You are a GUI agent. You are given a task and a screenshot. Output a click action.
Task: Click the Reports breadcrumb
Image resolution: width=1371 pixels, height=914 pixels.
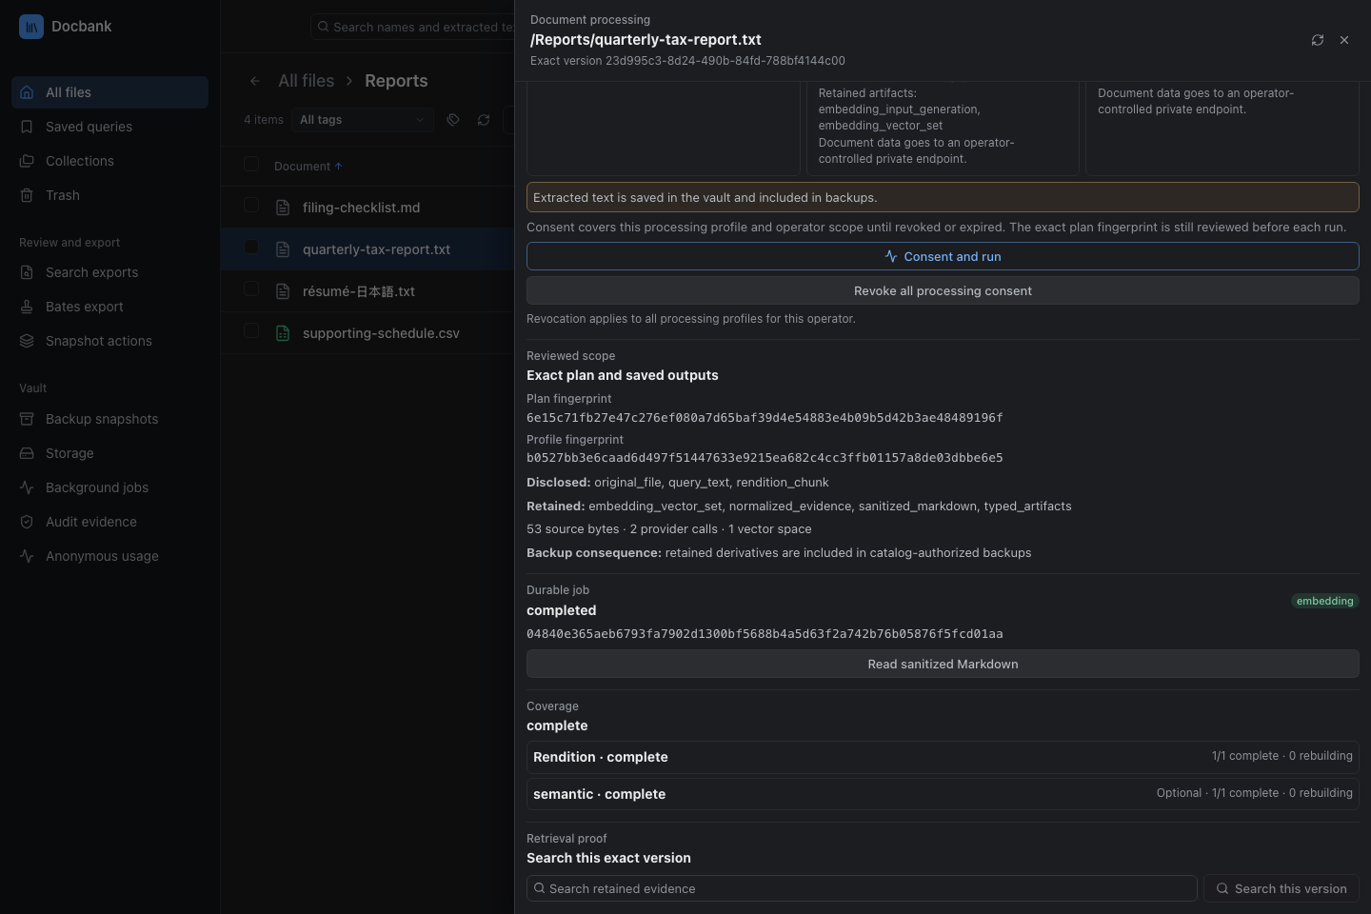pos(396,81)
